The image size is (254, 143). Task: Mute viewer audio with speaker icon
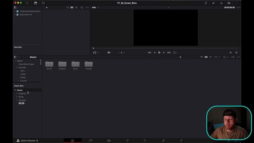tap(109, 52)
